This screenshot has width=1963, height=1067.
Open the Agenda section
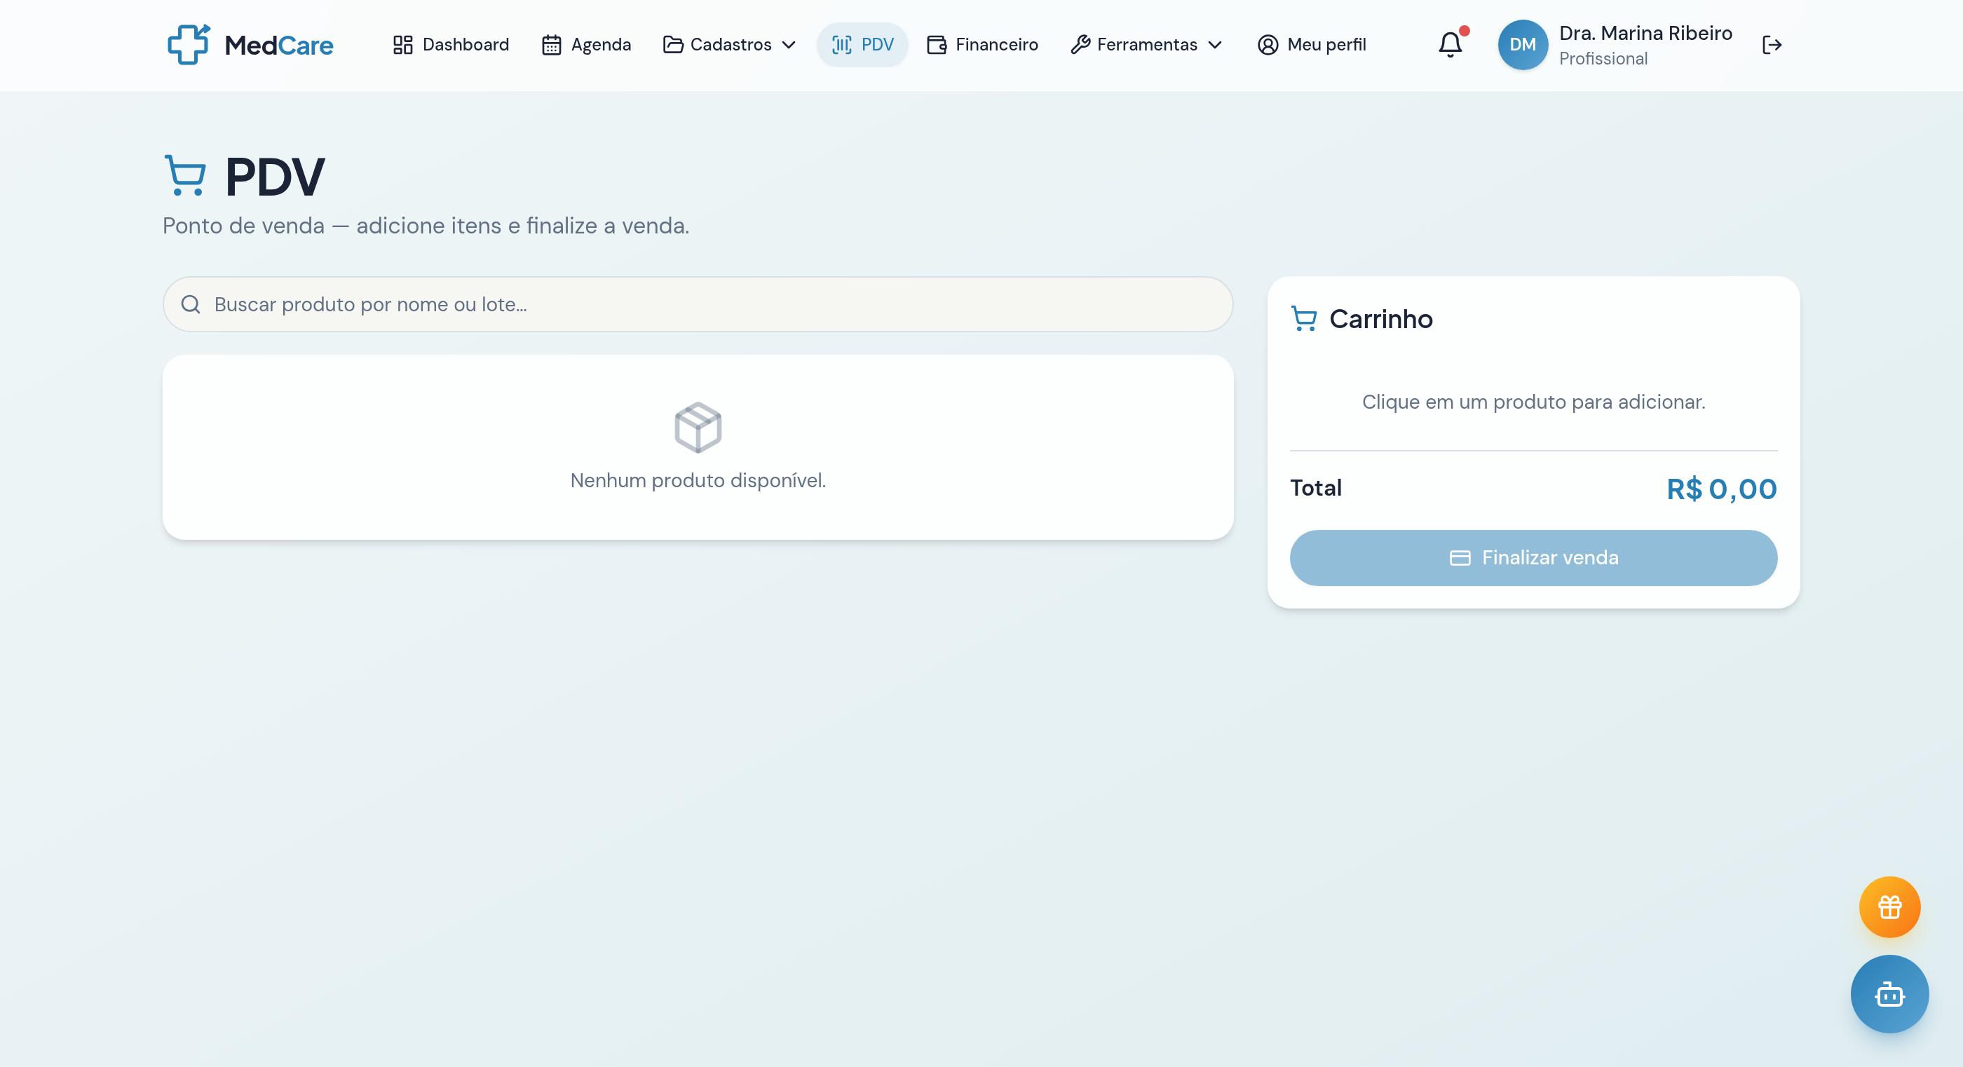pyautogui.click(x=586, y=45)
